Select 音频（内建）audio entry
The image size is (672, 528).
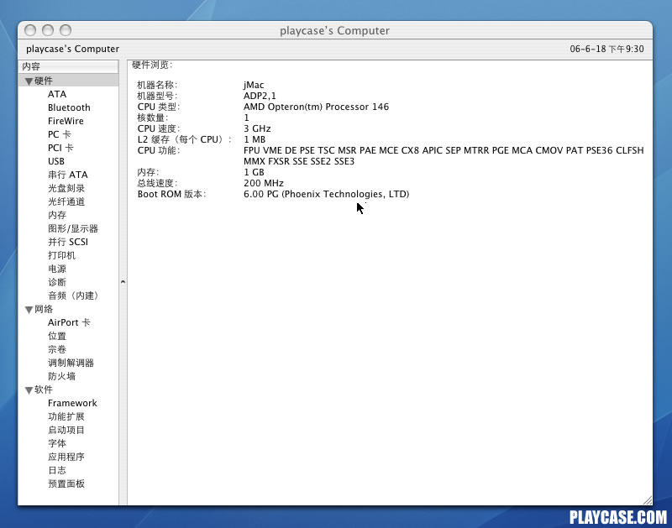click(x=73, y=295)
